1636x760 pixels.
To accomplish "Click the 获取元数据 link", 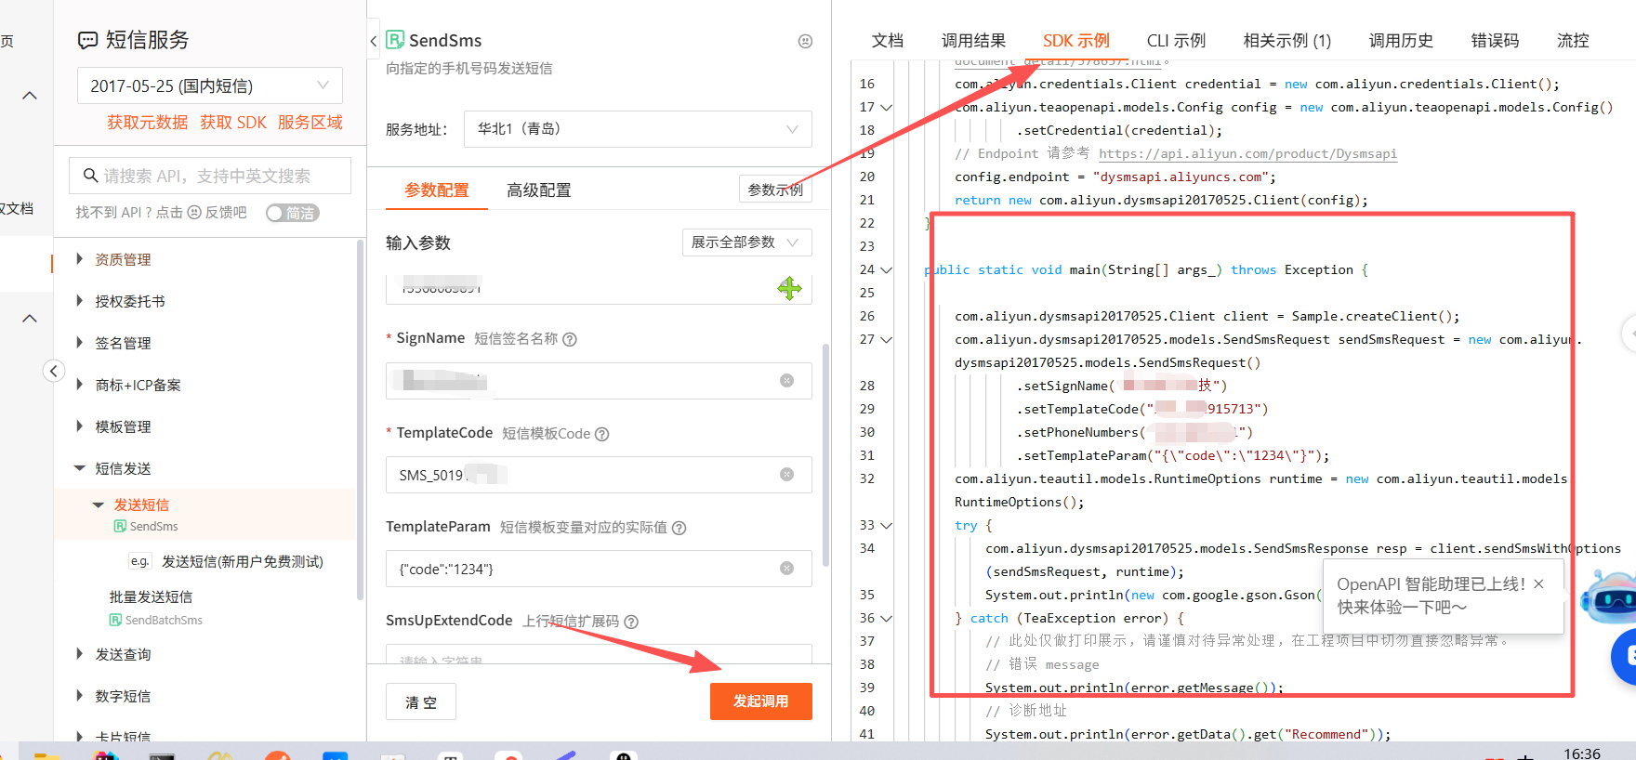I will click(148, 123).
